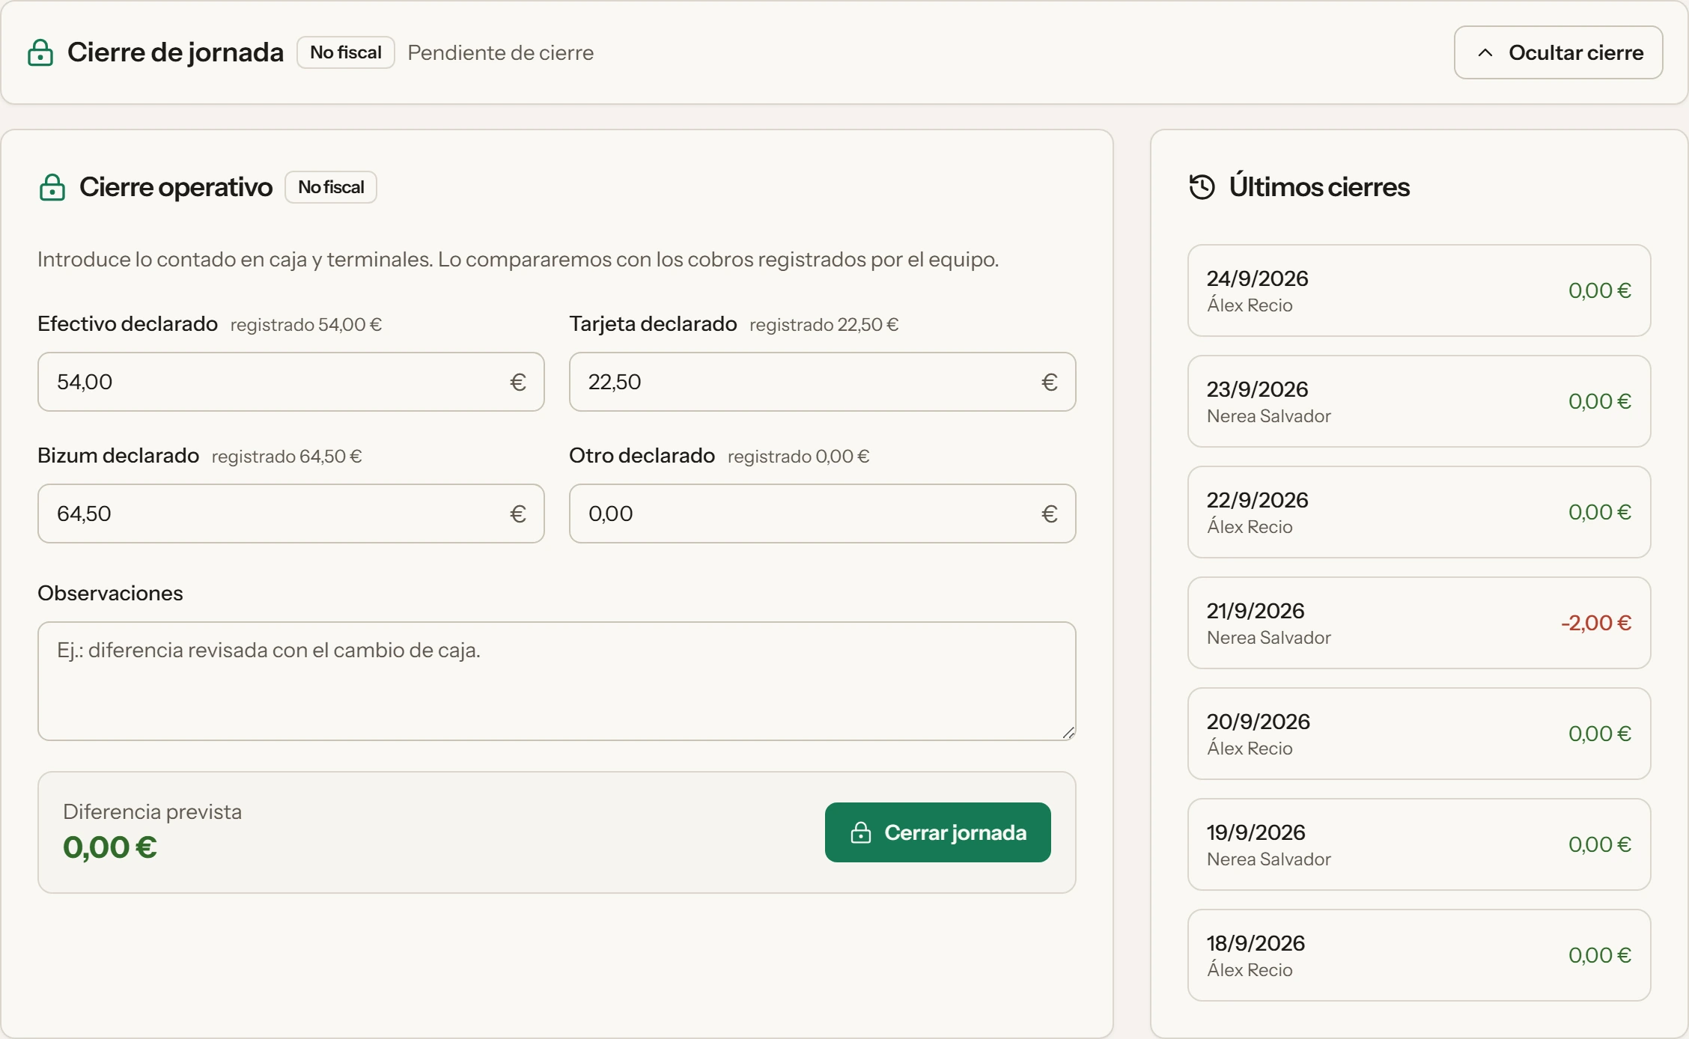Click the Efectivo declarado label
1689x1039 pixels.
pyautogui.click(x=127, y=324)
